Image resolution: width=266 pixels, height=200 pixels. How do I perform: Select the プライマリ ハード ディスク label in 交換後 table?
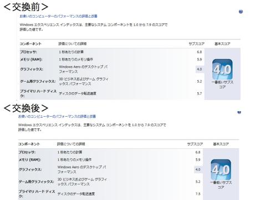click(x=37, y=194)
